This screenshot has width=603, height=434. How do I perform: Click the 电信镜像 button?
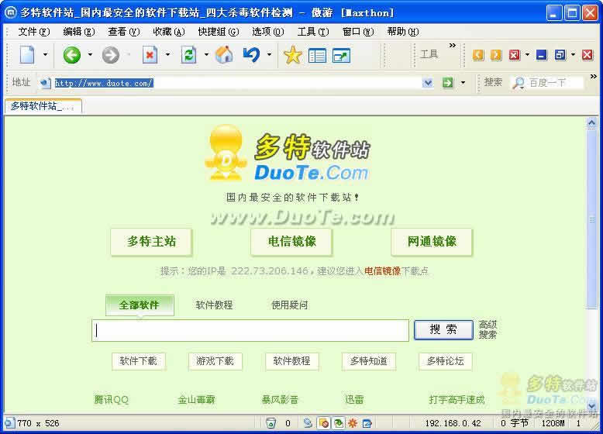click(x=291, y=242)
